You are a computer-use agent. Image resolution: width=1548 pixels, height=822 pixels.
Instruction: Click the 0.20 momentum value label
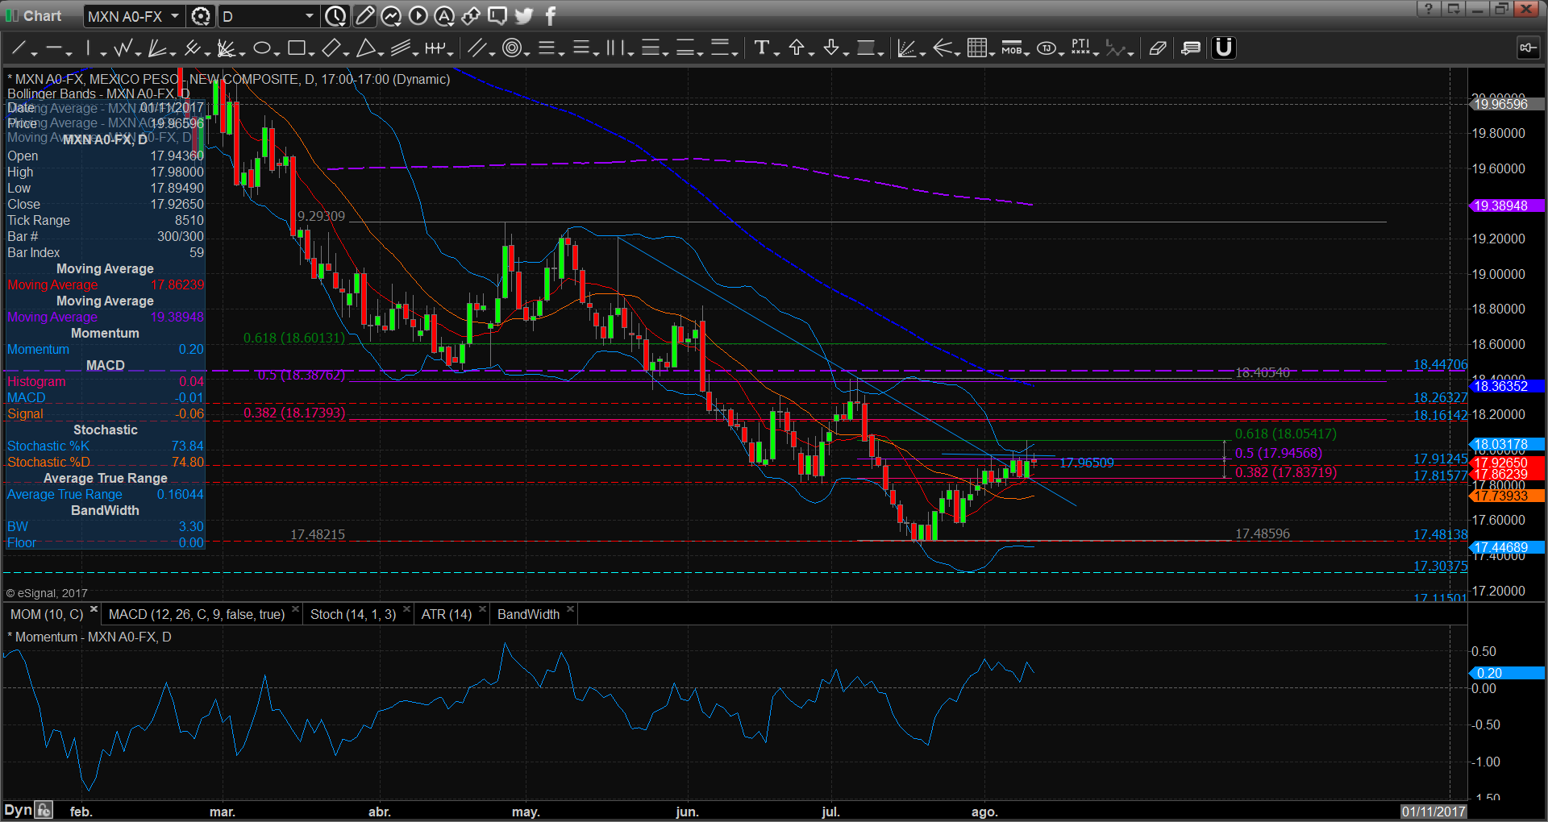[x=1508, y=673]
